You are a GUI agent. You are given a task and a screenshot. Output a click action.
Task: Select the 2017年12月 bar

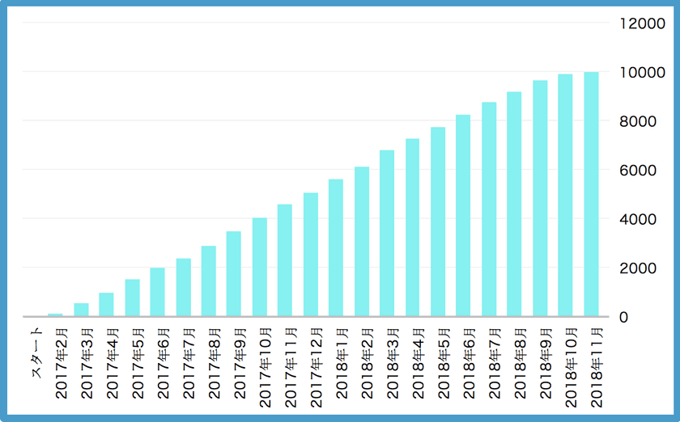(311, 255)
